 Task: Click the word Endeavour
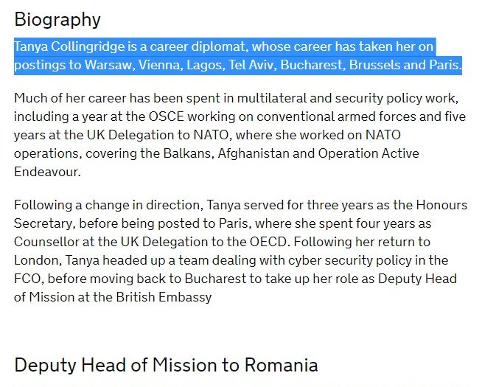[45, 171]
